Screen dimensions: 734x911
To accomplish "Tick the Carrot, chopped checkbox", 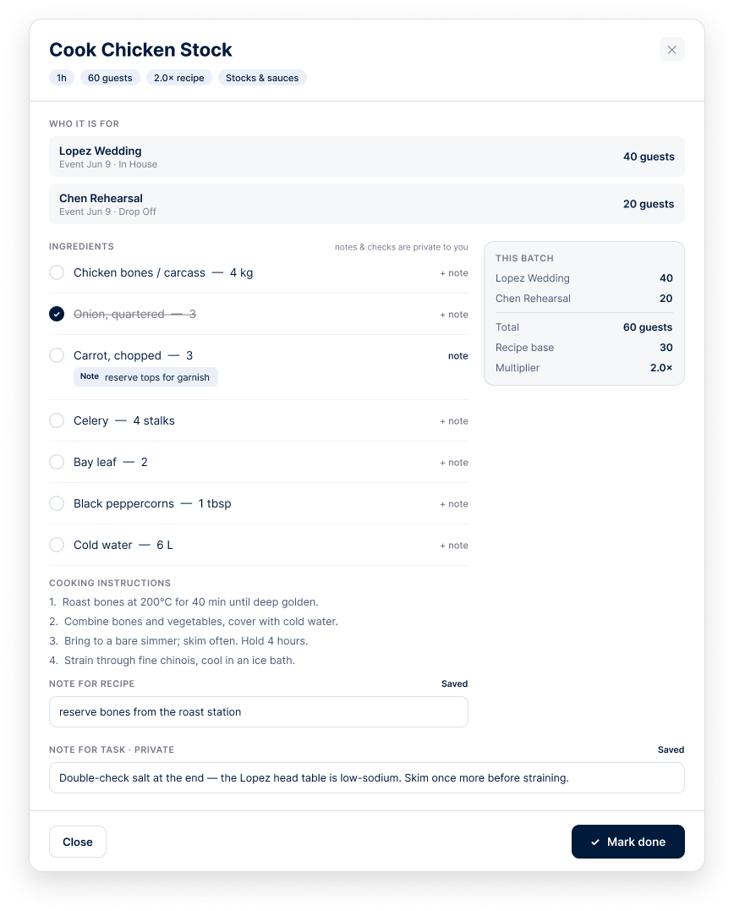I will pos(57,355).
